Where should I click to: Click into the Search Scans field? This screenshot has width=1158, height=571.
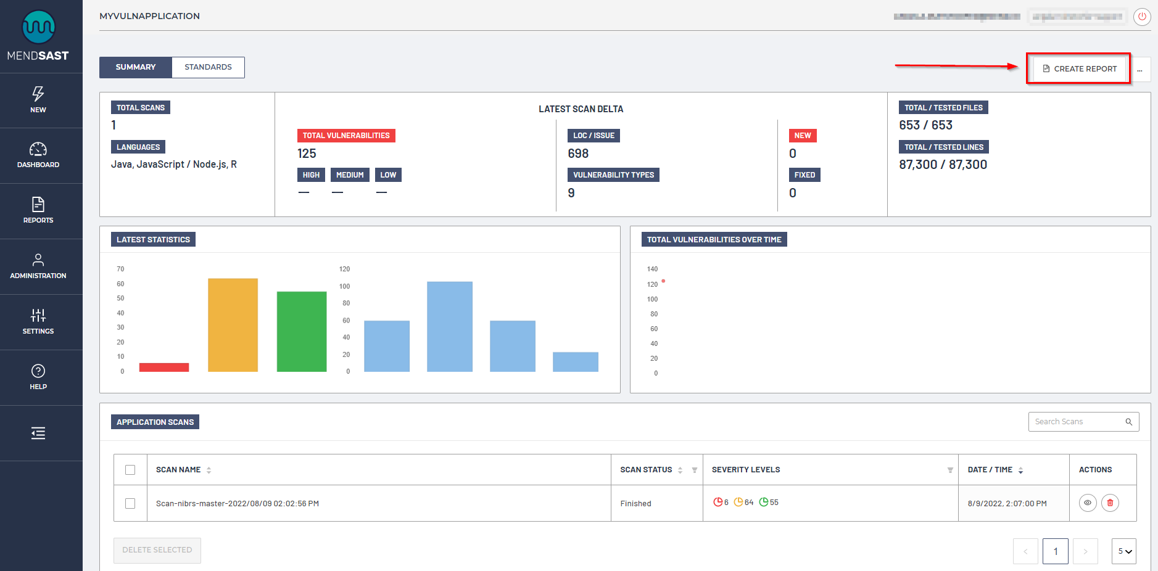pyautogui.click(x=1077, y=422)
